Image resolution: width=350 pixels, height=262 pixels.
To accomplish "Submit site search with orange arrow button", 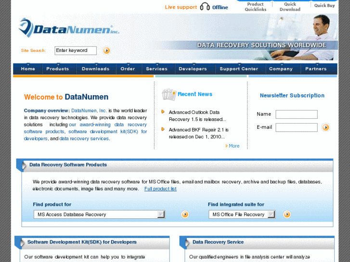I will [x=106, y=50].
